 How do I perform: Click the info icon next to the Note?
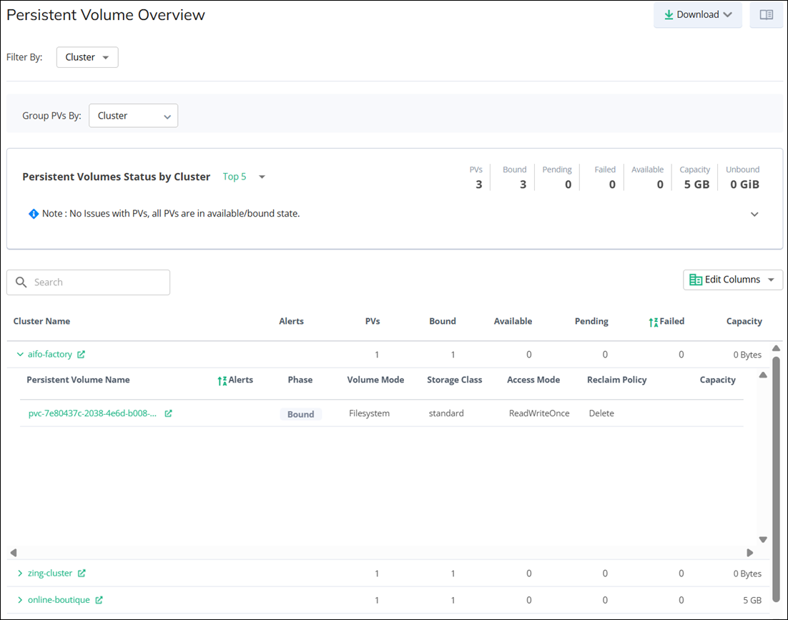[34, 214]
